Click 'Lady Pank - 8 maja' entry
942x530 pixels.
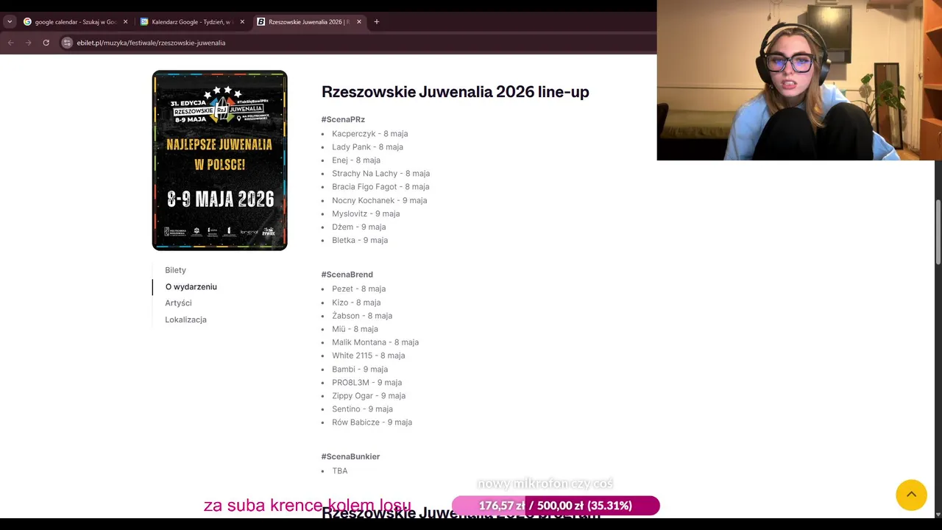[x=367, y=147]
